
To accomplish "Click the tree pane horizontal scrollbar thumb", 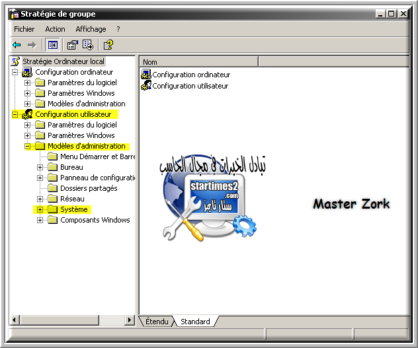I will [59, 320].
